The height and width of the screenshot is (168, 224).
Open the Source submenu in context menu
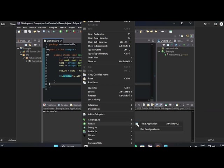[x=108, y=92]
